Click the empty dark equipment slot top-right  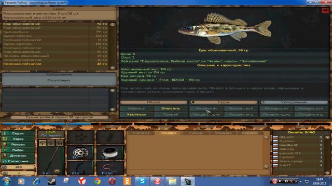point(110,137)
